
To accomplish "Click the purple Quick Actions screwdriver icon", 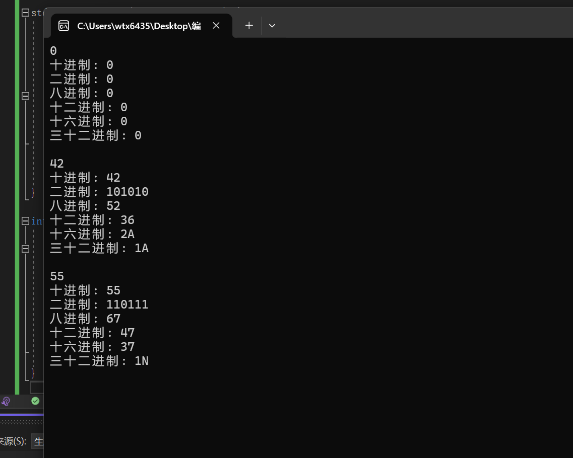I will 6,401.
